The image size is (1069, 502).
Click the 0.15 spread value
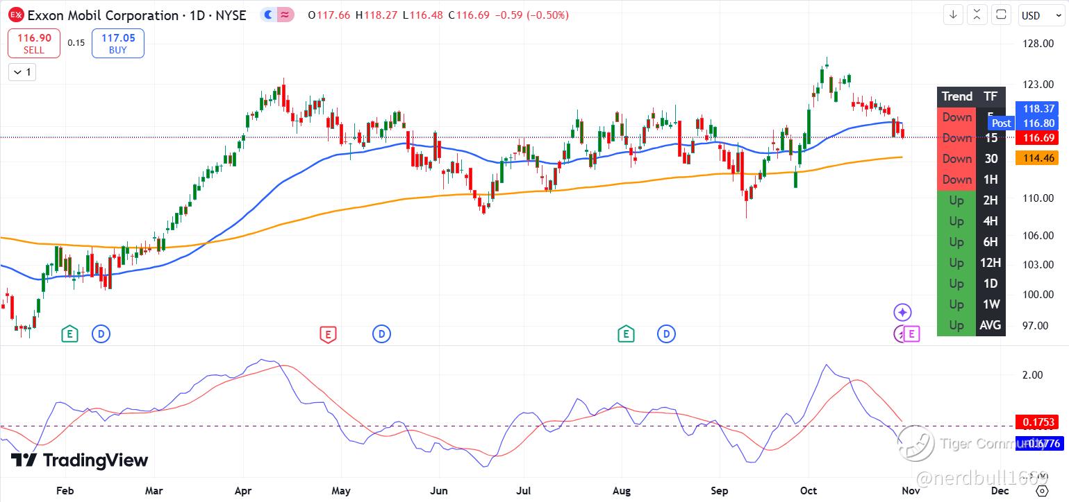[x=76, y=43]
